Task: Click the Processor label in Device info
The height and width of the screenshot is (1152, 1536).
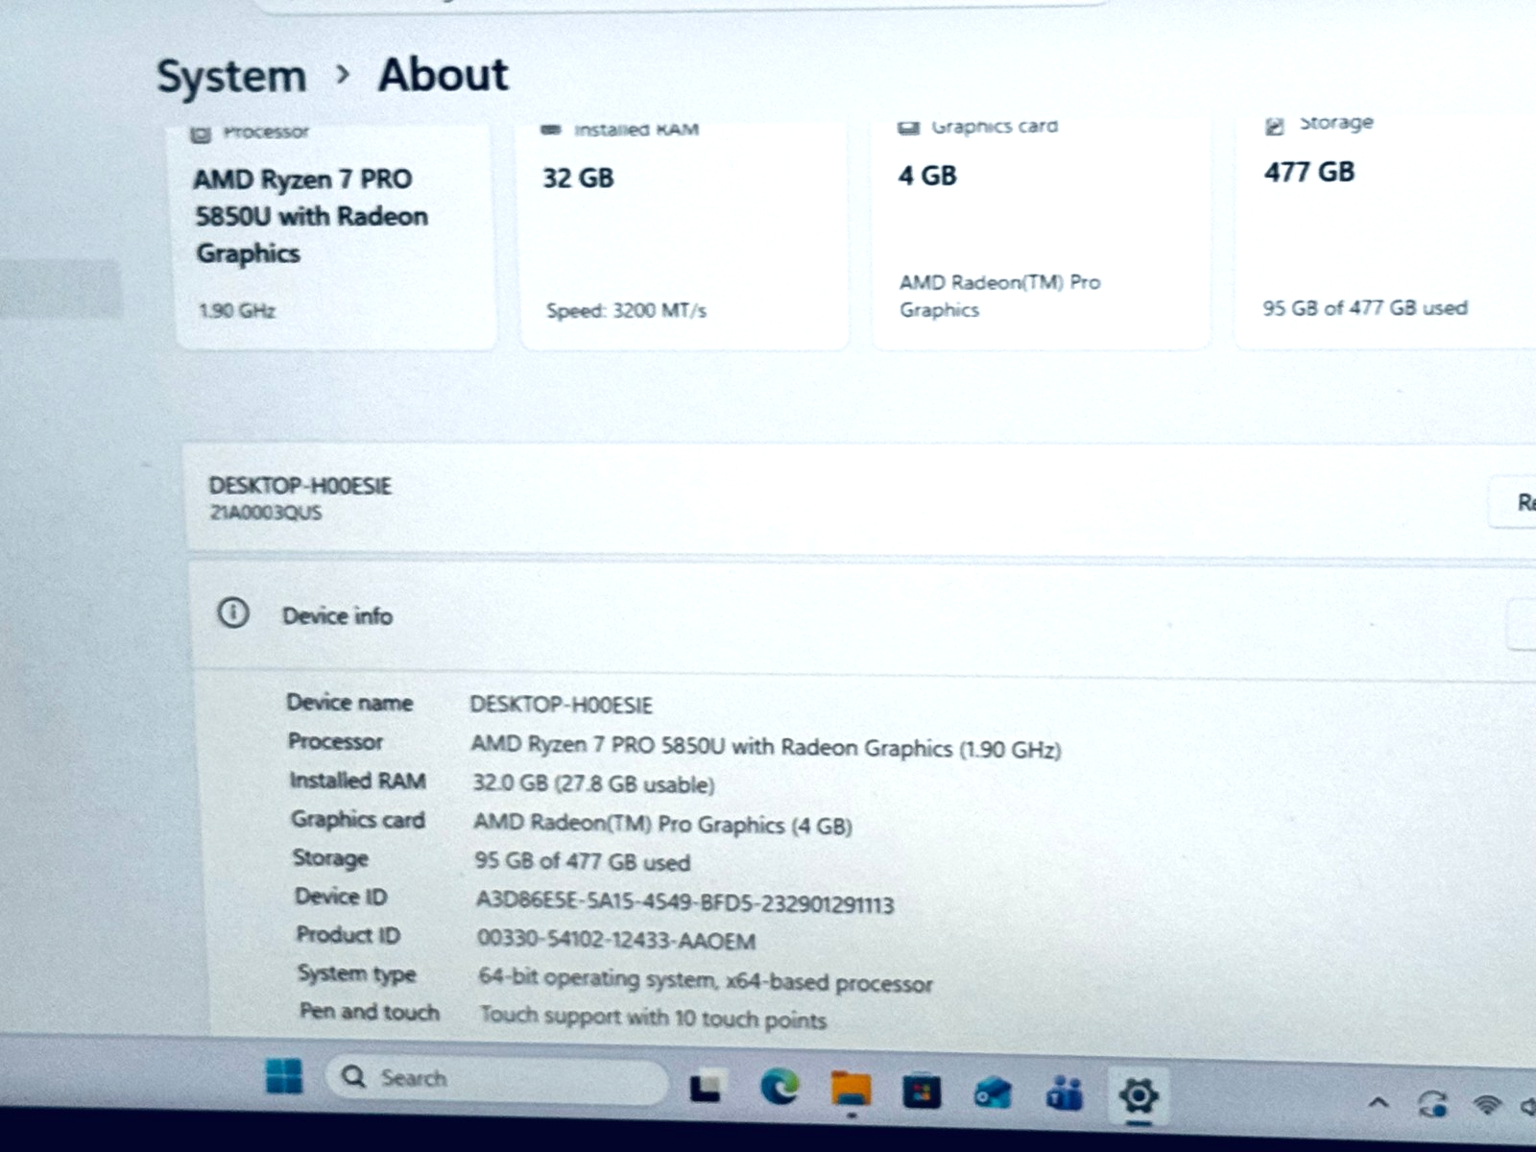Action: point(335,741)
